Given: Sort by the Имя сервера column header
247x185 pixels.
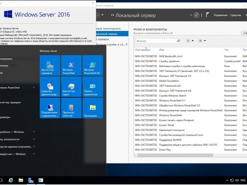Looking at the screenshot, I should pyautogui.click(x=142, y=50).
